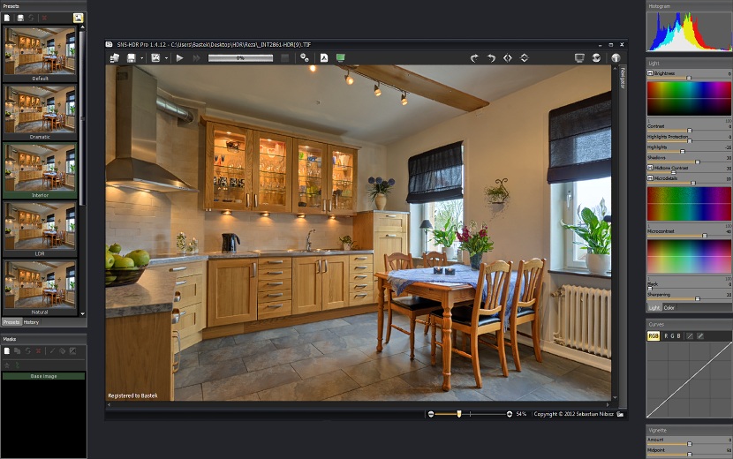
Task: Click the redo curved arrow icon
Action: pyautogui.click(x=474, y=58)
